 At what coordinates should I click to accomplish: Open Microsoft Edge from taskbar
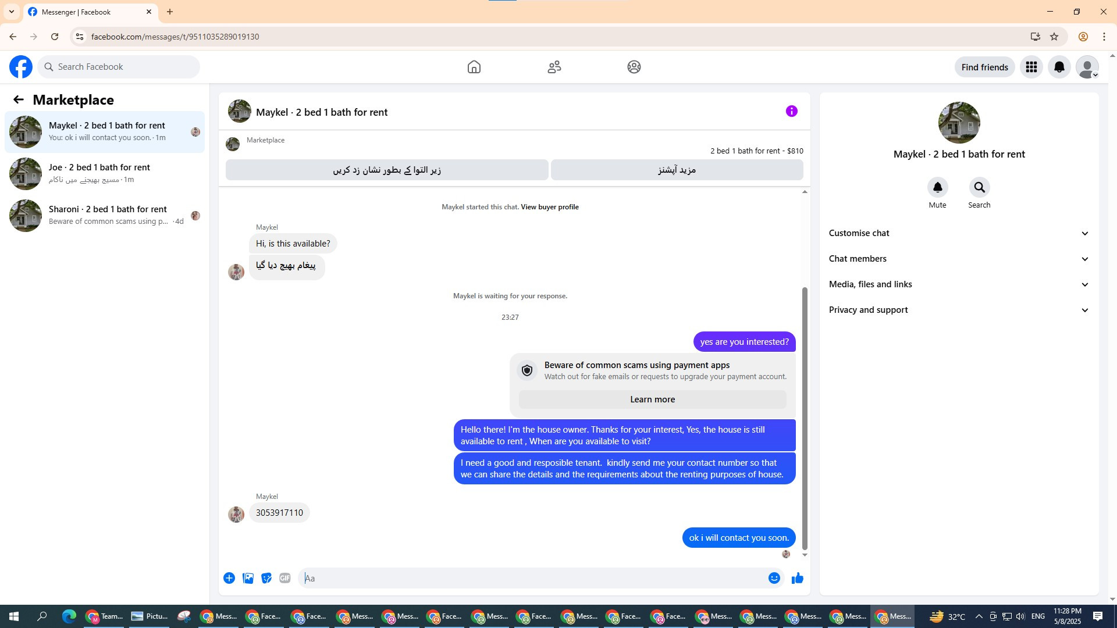coord(69,616)
